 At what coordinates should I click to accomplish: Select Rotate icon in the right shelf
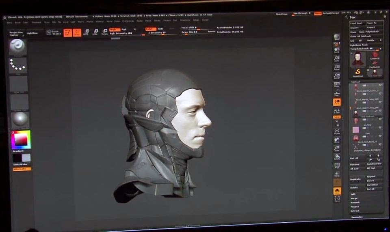pyautogui.click(x=337, y=157)
